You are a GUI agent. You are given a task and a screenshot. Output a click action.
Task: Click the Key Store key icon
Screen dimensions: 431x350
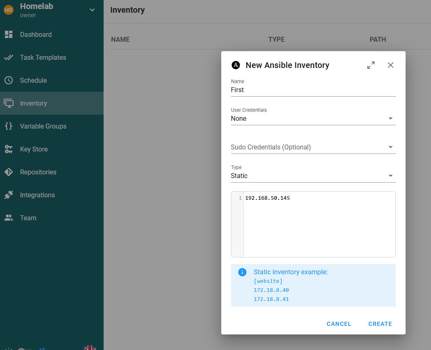[9, 149]
